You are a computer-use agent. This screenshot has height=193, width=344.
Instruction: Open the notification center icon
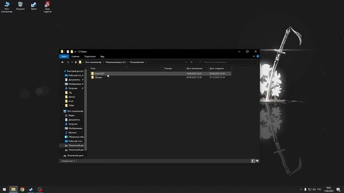[338, 189]
